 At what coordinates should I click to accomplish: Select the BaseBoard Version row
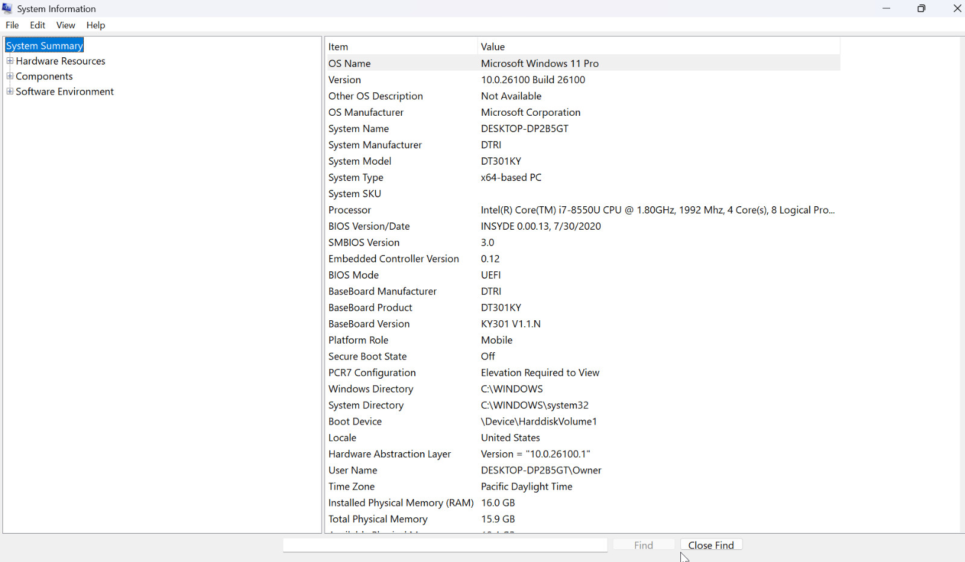point(583,324)
